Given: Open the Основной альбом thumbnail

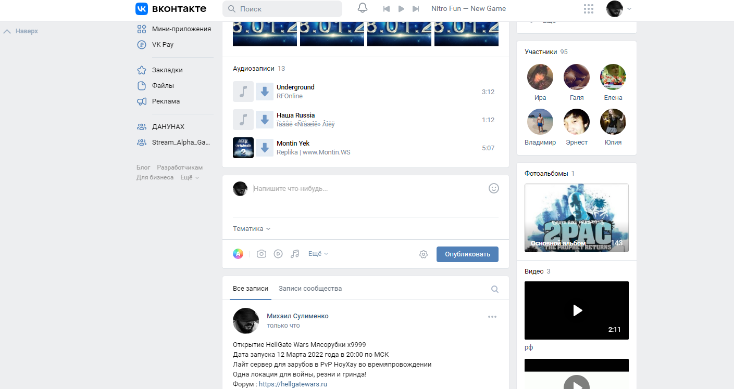Looking at the screenshot, I should point(577,218).
